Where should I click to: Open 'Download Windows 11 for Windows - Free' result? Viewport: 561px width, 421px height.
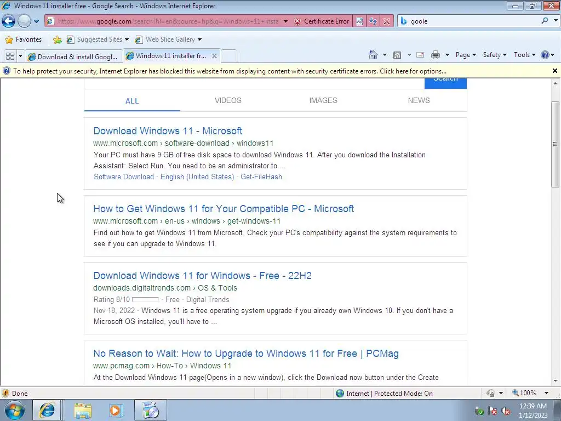pos(202,276)
